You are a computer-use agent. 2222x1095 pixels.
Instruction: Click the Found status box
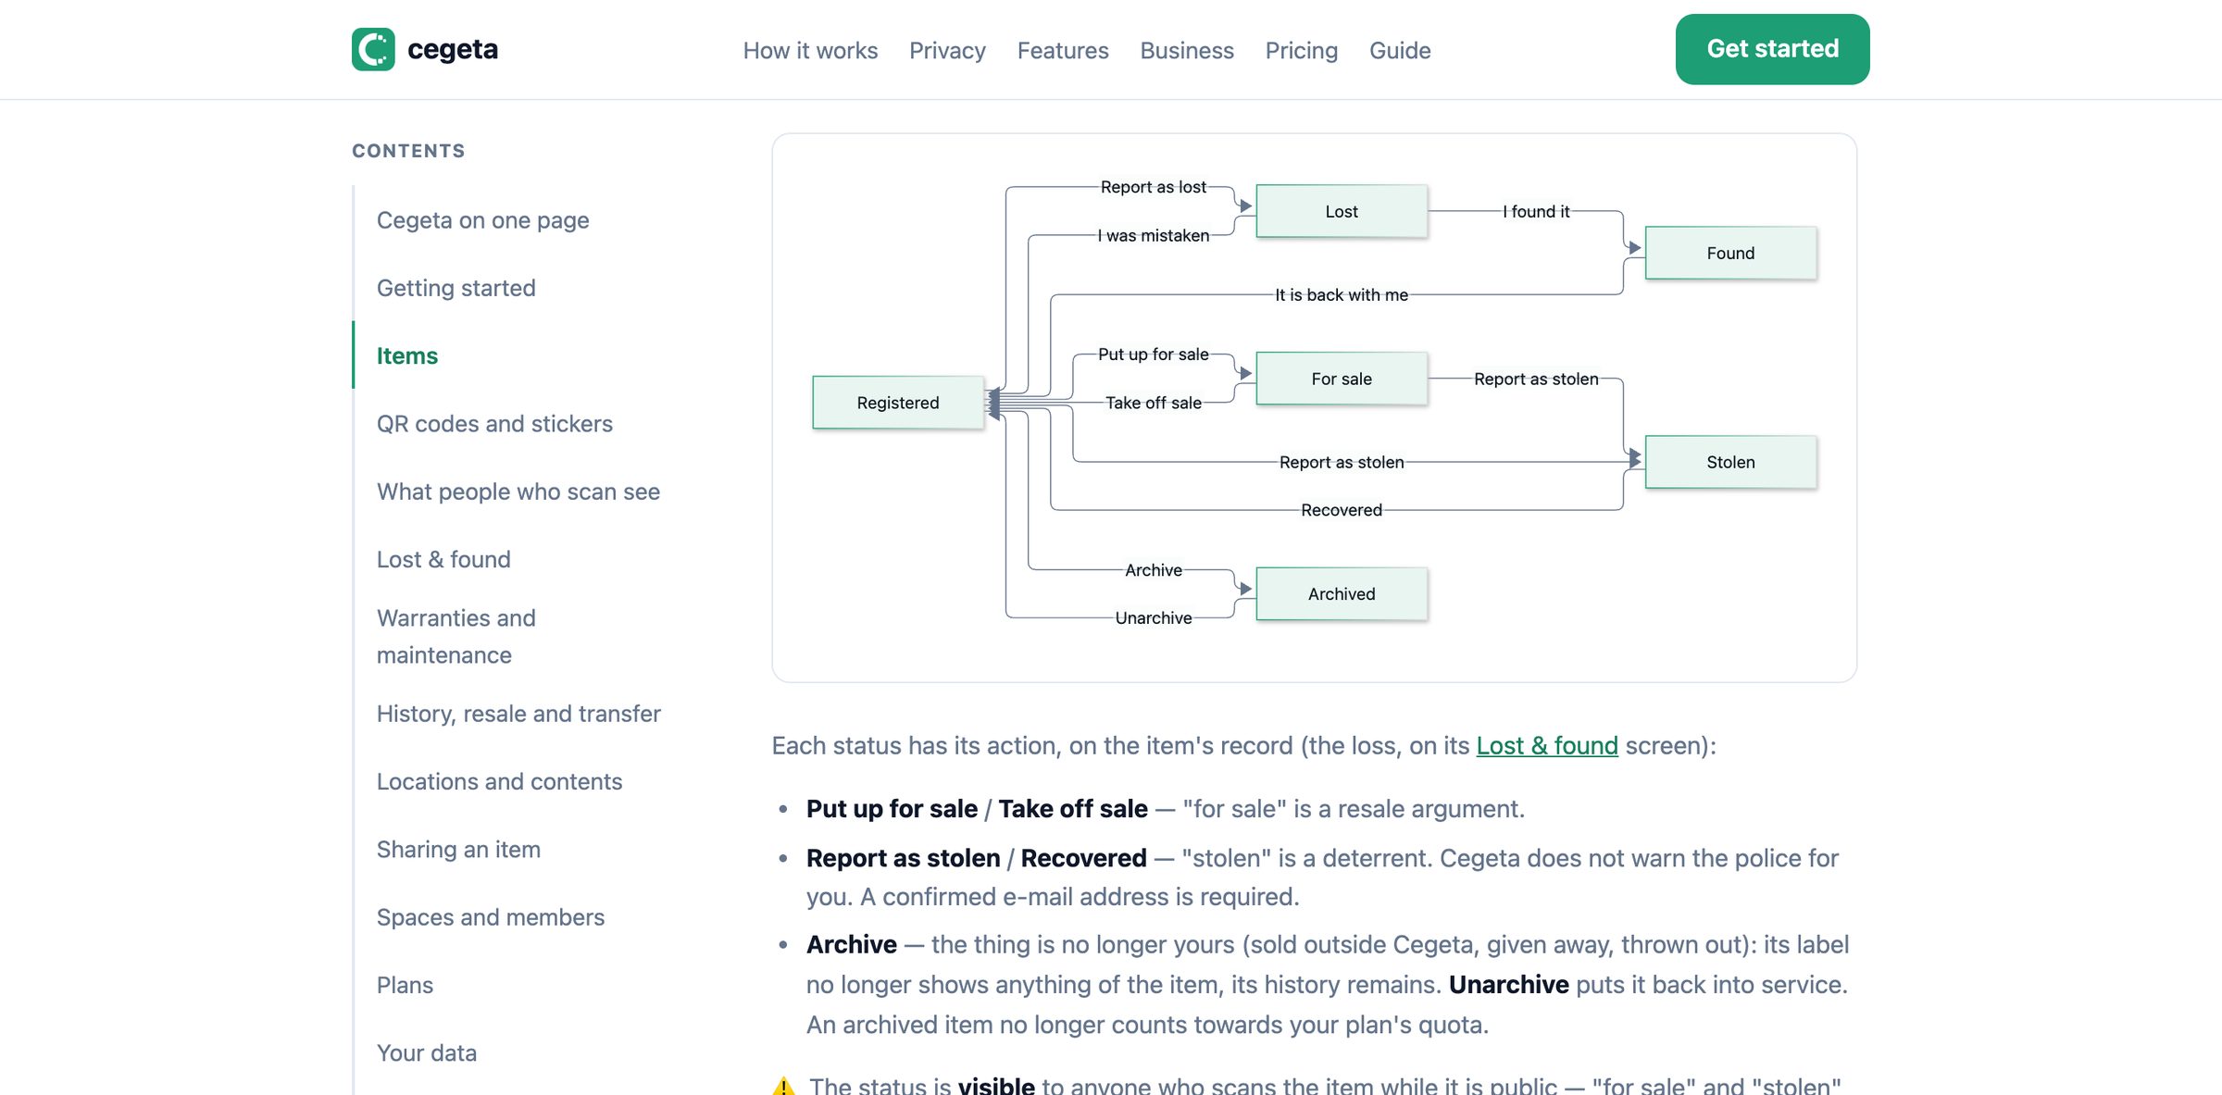[1730, 253]
